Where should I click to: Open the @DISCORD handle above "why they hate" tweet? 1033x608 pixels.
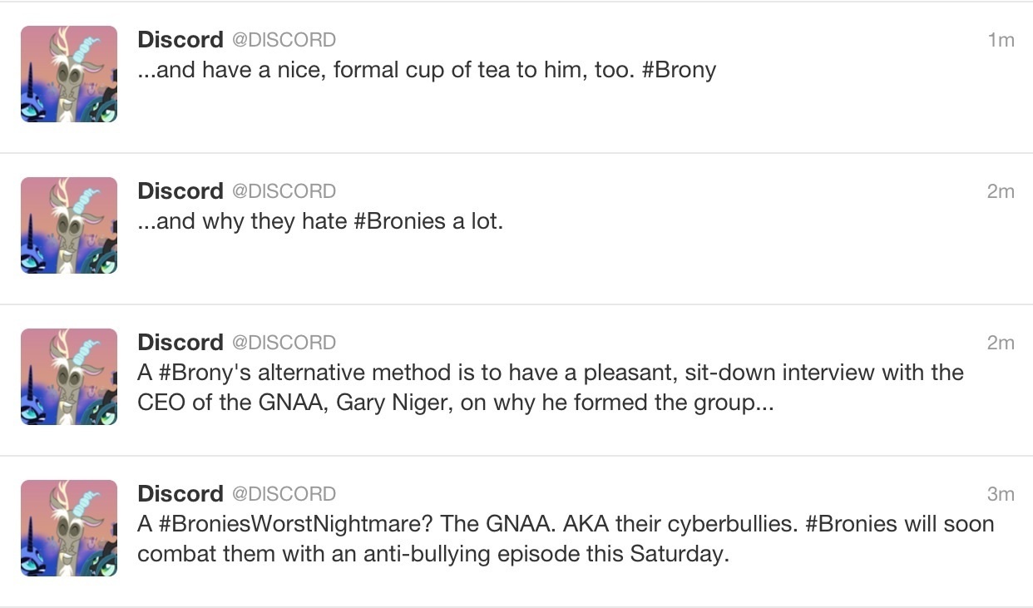coord(284,191)
